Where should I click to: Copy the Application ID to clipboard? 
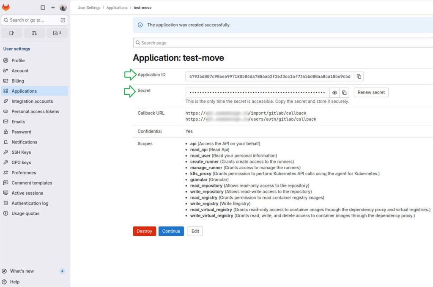[x=359, y=77]
